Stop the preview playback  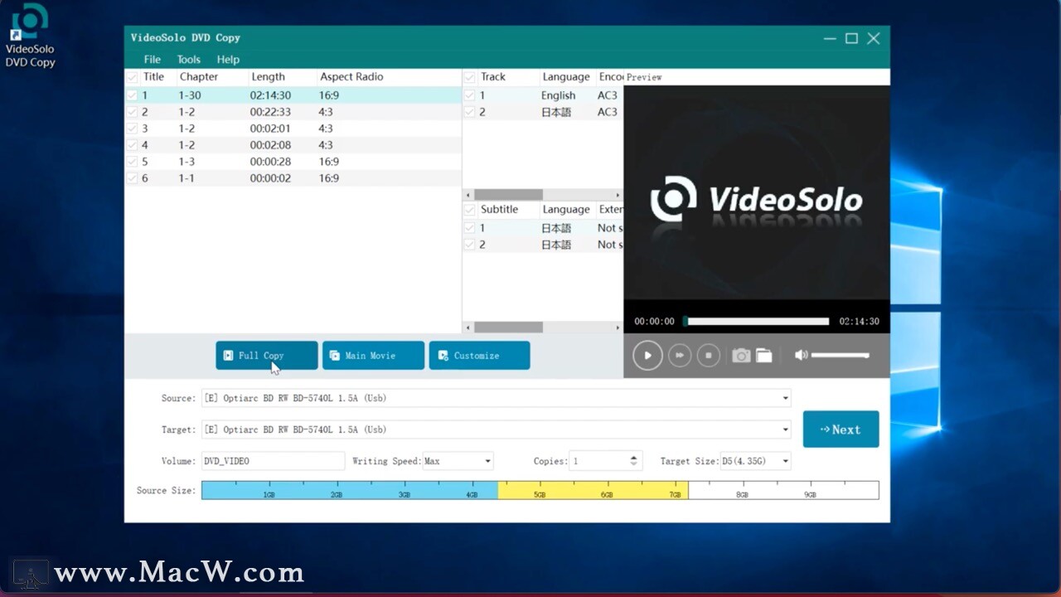pyautogui.click(x=708, y=356)
